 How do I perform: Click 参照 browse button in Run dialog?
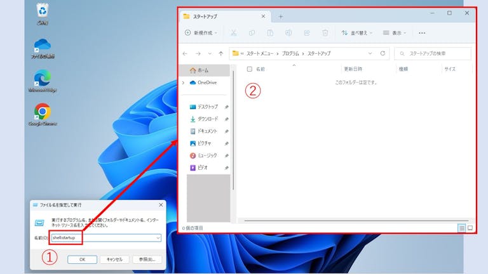click(147, 259)
